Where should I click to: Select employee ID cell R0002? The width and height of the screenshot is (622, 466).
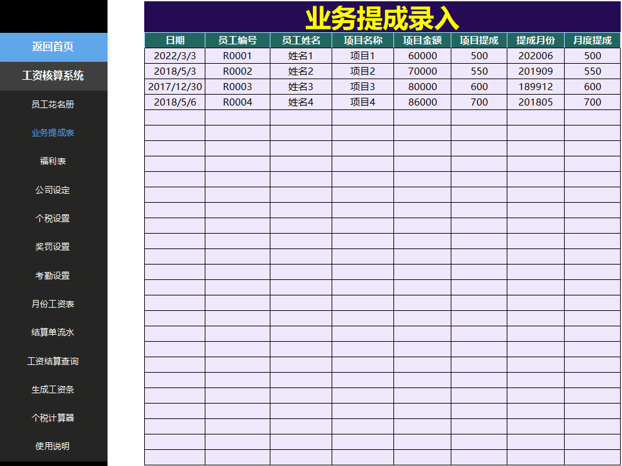[x=238, y=71]
